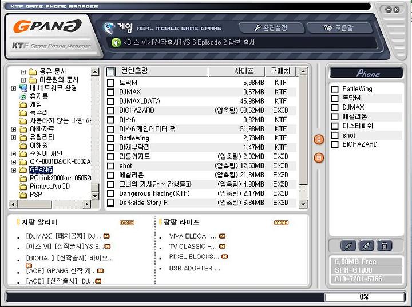Click MORE button for 팡팡 라이프

point(281,223)
